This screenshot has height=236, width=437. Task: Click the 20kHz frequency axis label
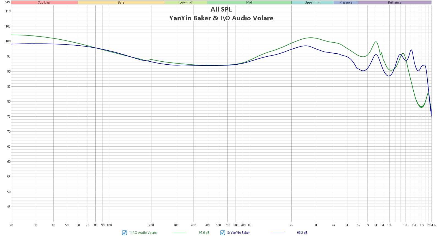tap(432, 225)
